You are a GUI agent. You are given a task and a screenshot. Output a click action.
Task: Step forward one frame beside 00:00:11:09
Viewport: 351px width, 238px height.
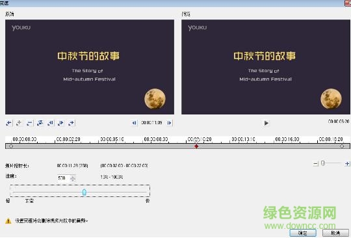[x=170, y=123]
